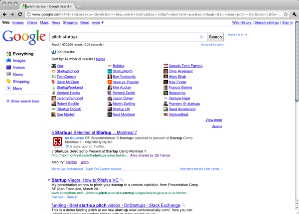Expand the more dropdown in top navigation
This screenshot has height=214, width=299.
pos(98,22)
